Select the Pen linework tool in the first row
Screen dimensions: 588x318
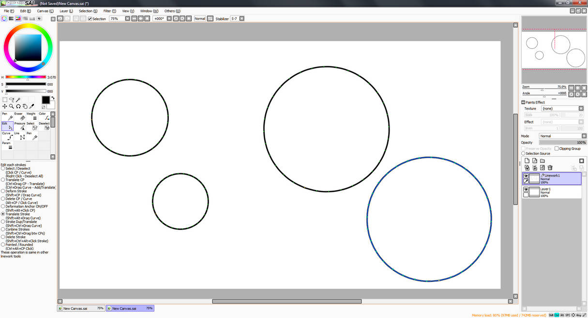[x=7, y=116]
